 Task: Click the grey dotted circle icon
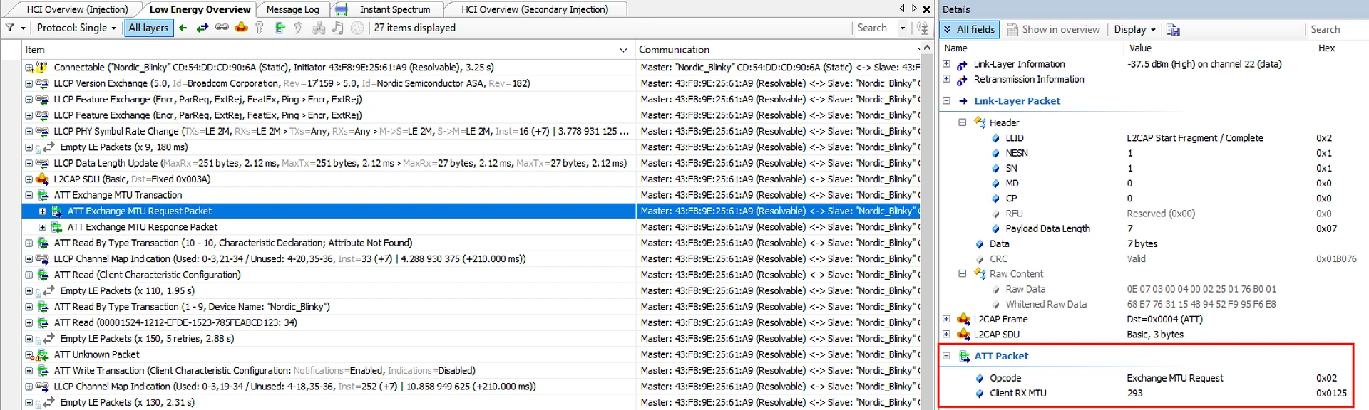tap(357, 28)
